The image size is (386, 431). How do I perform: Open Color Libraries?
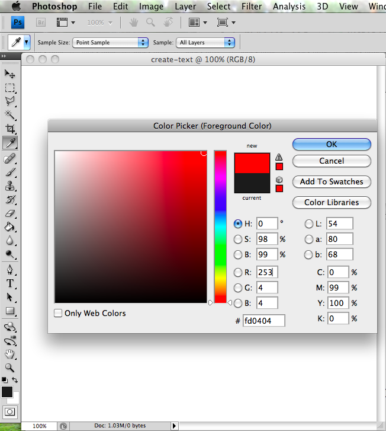[x=332, y=203]
